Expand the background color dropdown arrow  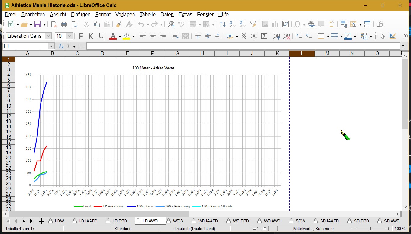133,37
